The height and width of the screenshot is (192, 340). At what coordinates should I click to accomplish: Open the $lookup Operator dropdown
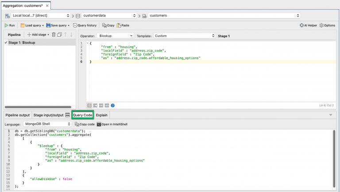coord(115,36)
